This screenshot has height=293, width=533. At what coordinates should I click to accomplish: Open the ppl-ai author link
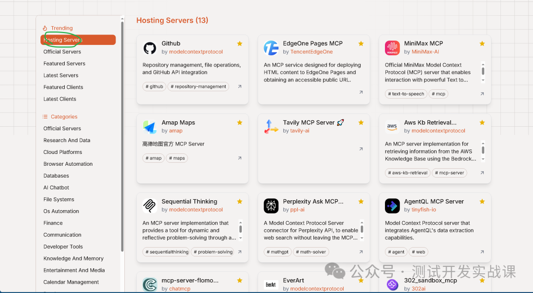[x=298, y=210]
